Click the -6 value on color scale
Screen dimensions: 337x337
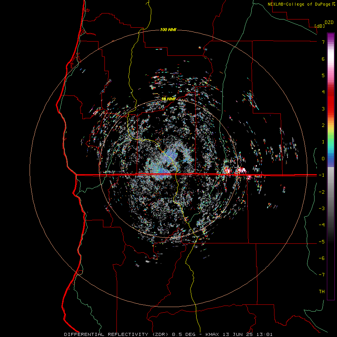pos(322,258)
